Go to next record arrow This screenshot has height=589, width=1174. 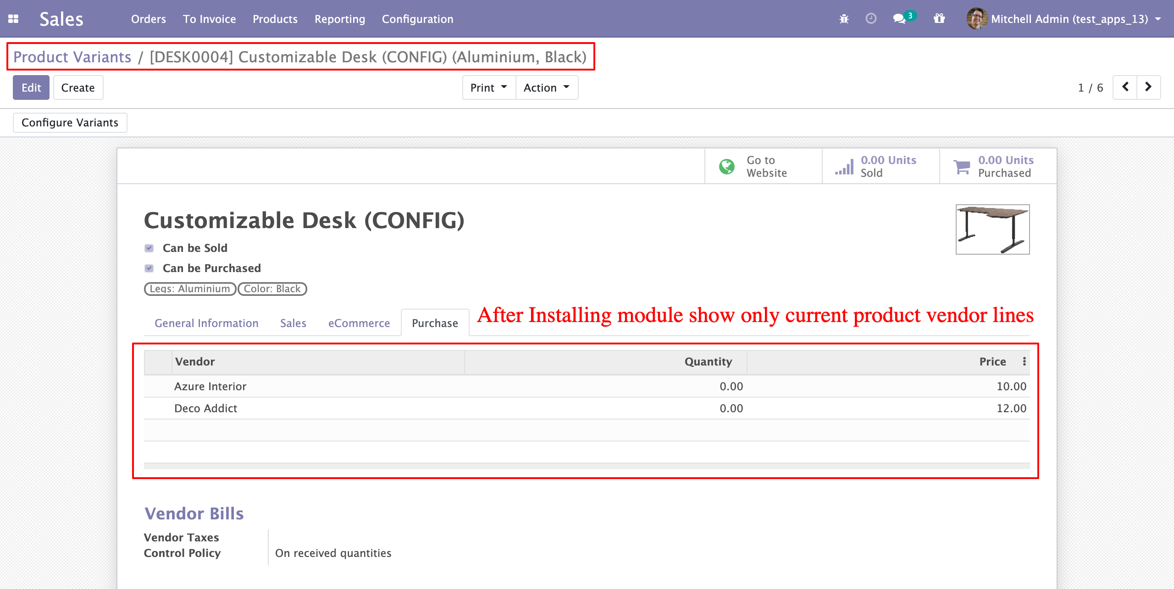point(1148,87)
